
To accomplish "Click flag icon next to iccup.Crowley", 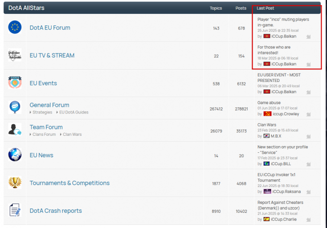I will click(267, 114).
